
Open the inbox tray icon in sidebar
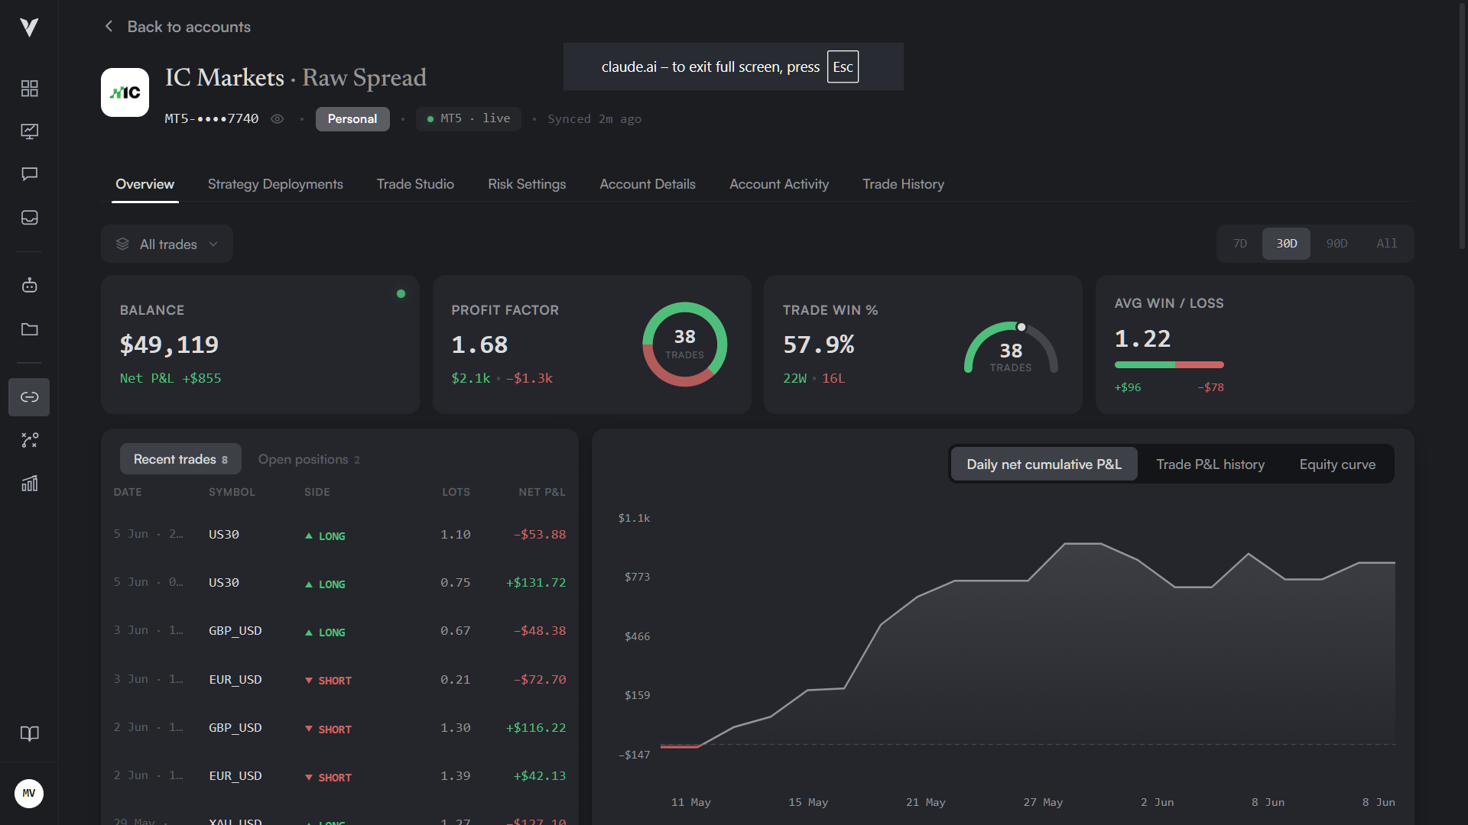29,218
